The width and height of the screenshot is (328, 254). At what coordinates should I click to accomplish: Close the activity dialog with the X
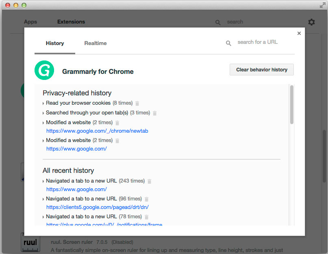point(299,33)
